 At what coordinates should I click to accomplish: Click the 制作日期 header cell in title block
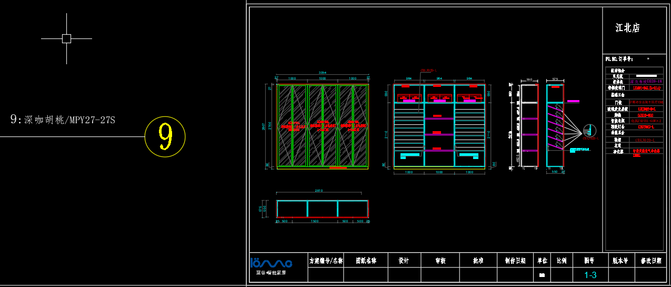click(x=515, y=260)
